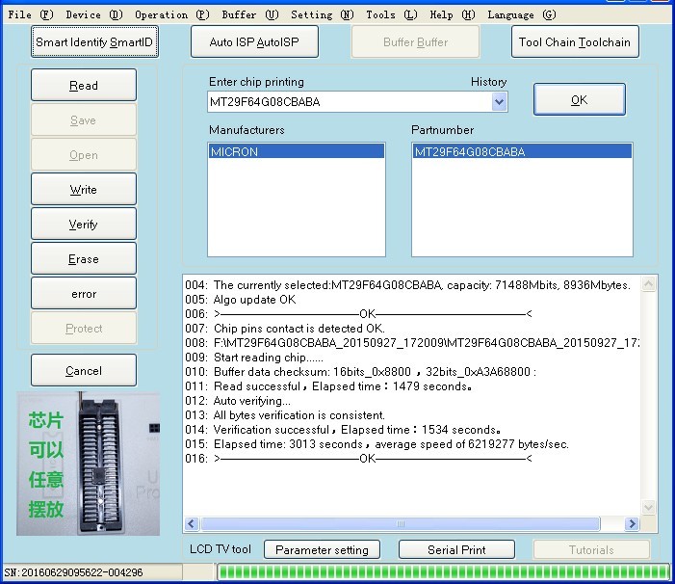675x584 pixels.
Task: Click the error button
Action: 84,294
